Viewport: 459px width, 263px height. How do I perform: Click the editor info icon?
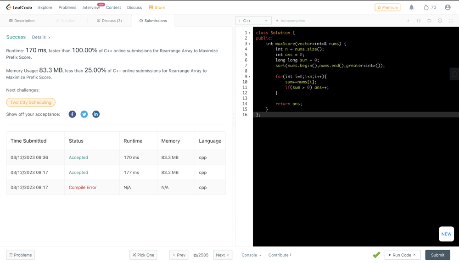pyautogui.click(x=408, y=21)
